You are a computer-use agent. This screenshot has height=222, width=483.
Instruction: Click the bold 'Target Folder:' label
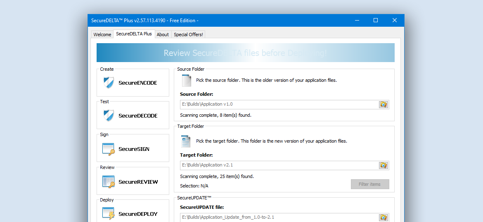coord(196,155)
